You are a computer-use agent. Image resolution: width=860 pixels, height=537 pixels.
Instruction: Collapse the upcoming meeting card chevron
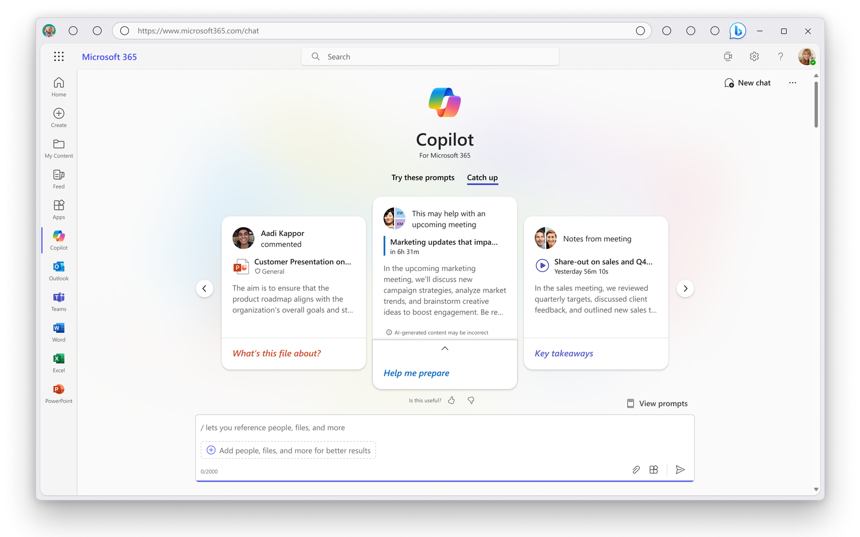tap(445, 348)
